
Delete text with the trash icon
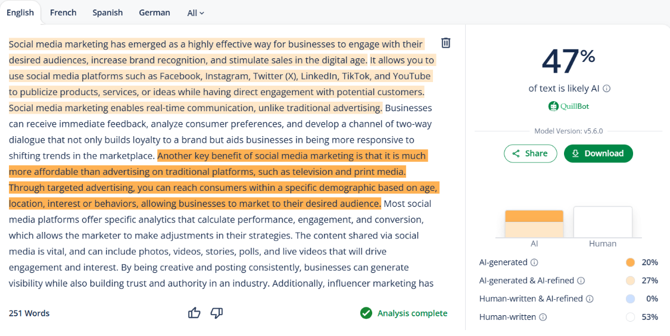(x=445, y=43)
